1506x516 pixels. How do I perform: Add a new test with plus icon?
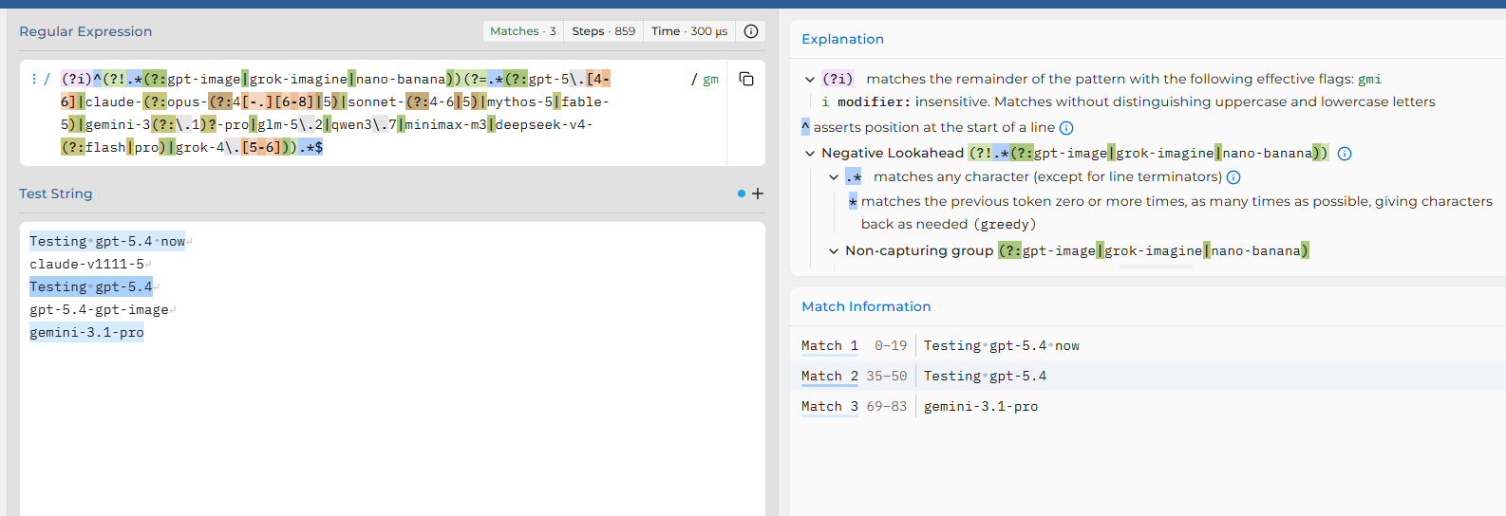[758, 193]
